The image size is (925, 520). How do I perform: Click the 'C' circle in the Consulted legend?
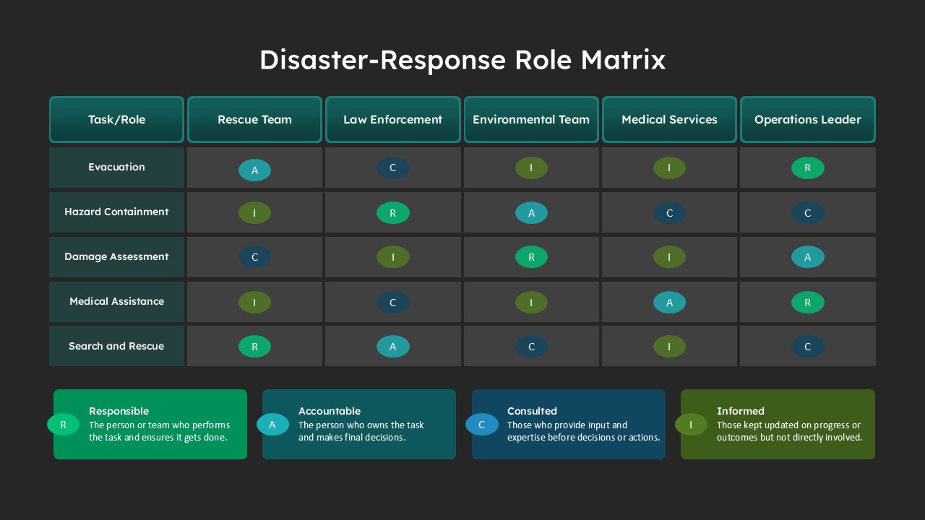pyautogui.click(x=482, y=425)
